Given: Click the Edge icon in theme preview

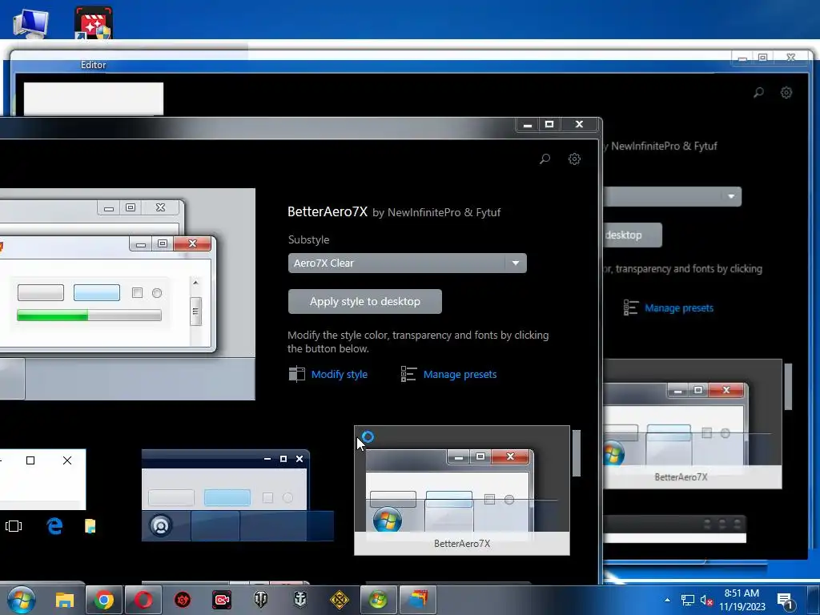Looking at the screenshot, I should (54, 525).
